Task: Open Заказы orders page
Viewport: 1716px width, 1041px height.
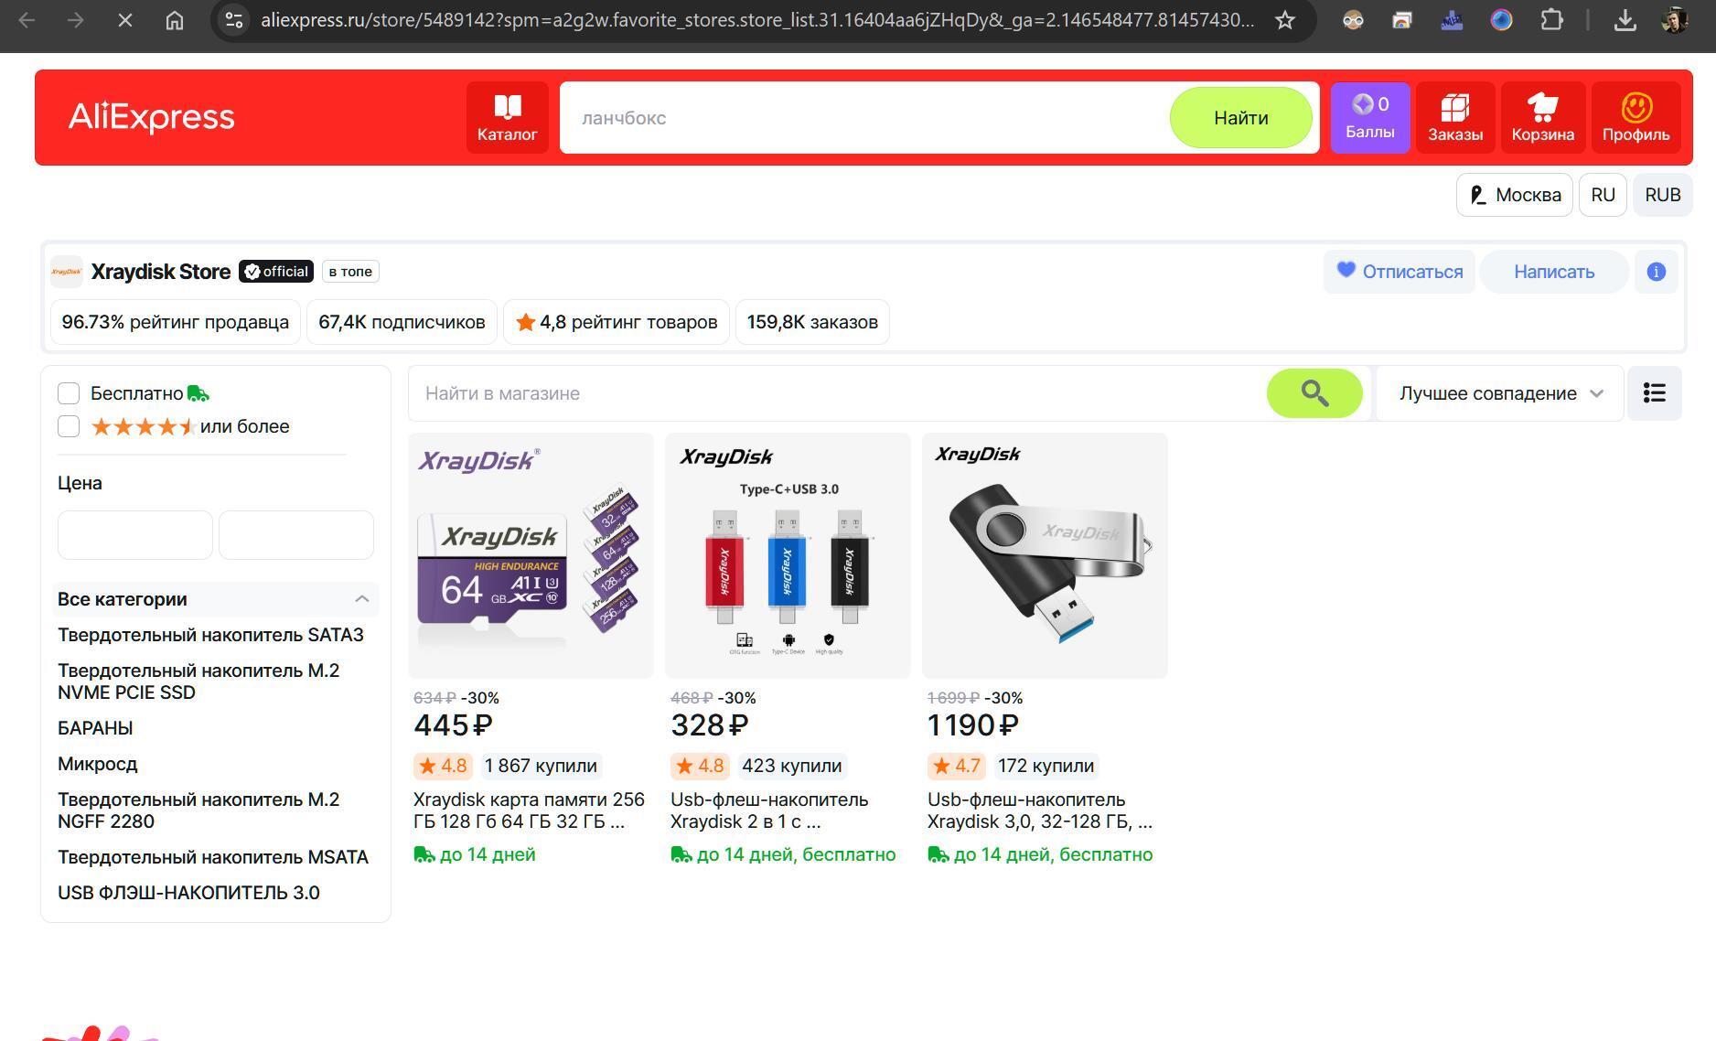Action: (1455, 118)
